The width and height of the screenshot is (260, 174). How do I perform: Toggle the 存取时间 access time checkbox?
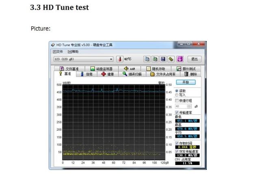177,143
